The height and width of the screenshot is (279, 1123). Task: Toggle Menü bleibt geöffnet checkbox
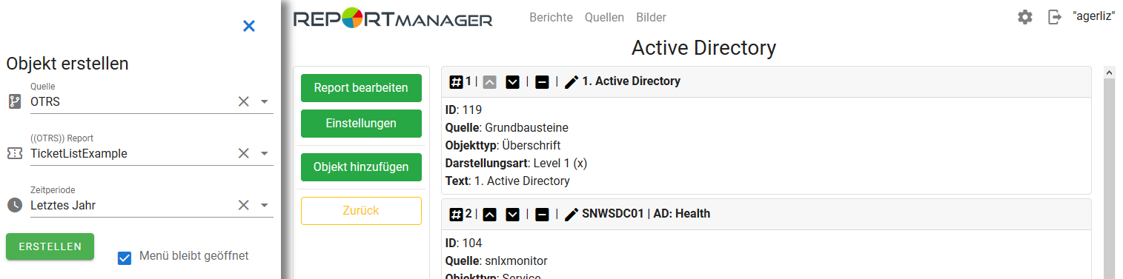click(125, 258)
